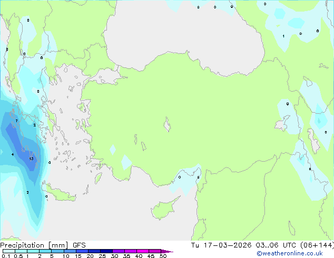Click the legend label '0.1'
This screenshot has width=334, height=258.
pyautogui.click(x=6, y=256)
